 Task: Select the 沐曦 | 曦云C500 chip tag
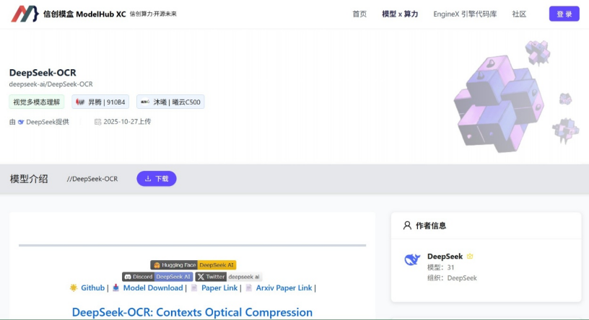pyautogui.click(x=170, y=102)
